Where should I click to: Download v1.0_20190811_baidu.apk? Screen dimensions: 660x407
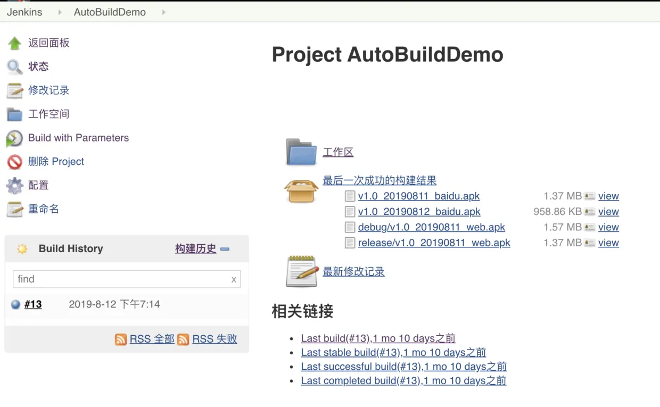click(x=419, y=196)
